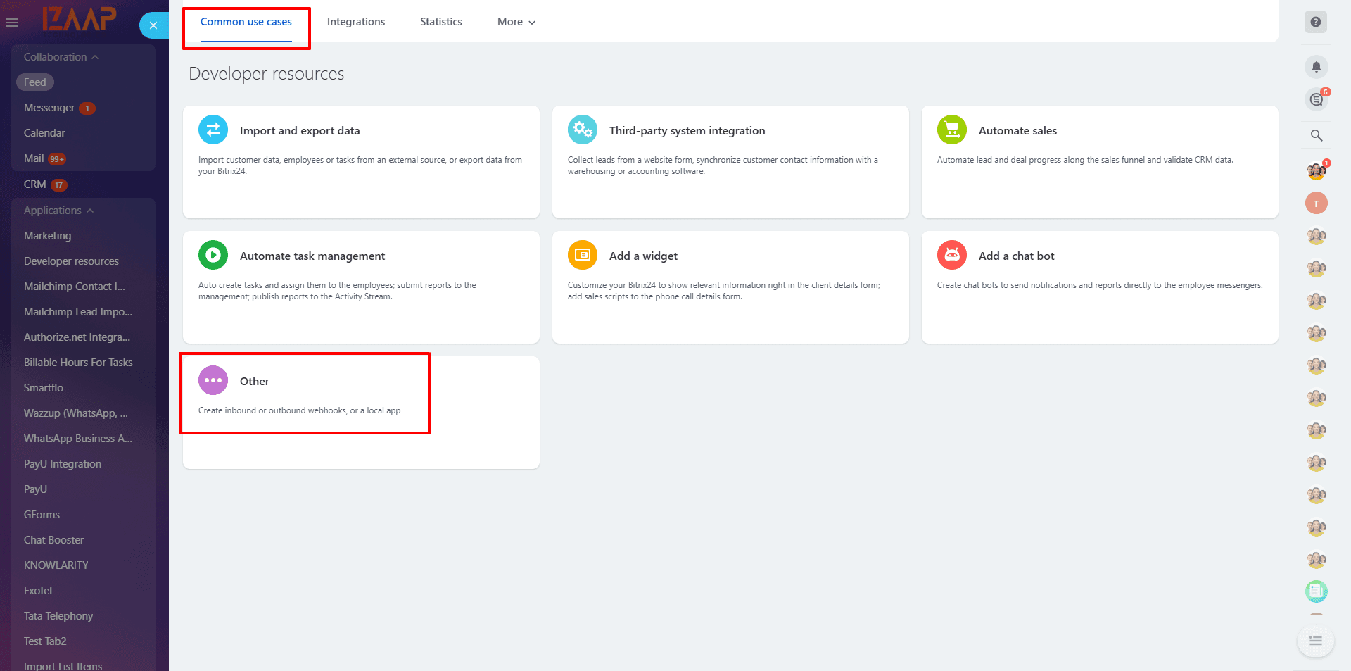The width and height of the screenshot is (1351, 671).
Task: Switch to the Integrations tab
Action: [356, 22]
